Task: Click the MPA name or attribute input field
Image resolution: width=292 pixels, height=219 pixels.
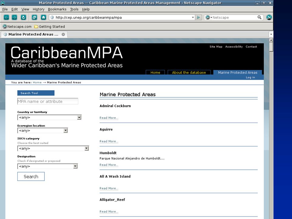Action: pyautogui.click(x=48, y=101)
